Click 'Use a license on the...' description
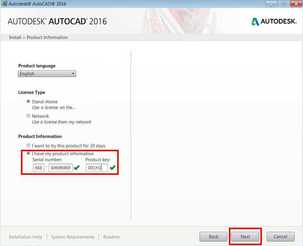303x246 pixels. tap(54, 108)
